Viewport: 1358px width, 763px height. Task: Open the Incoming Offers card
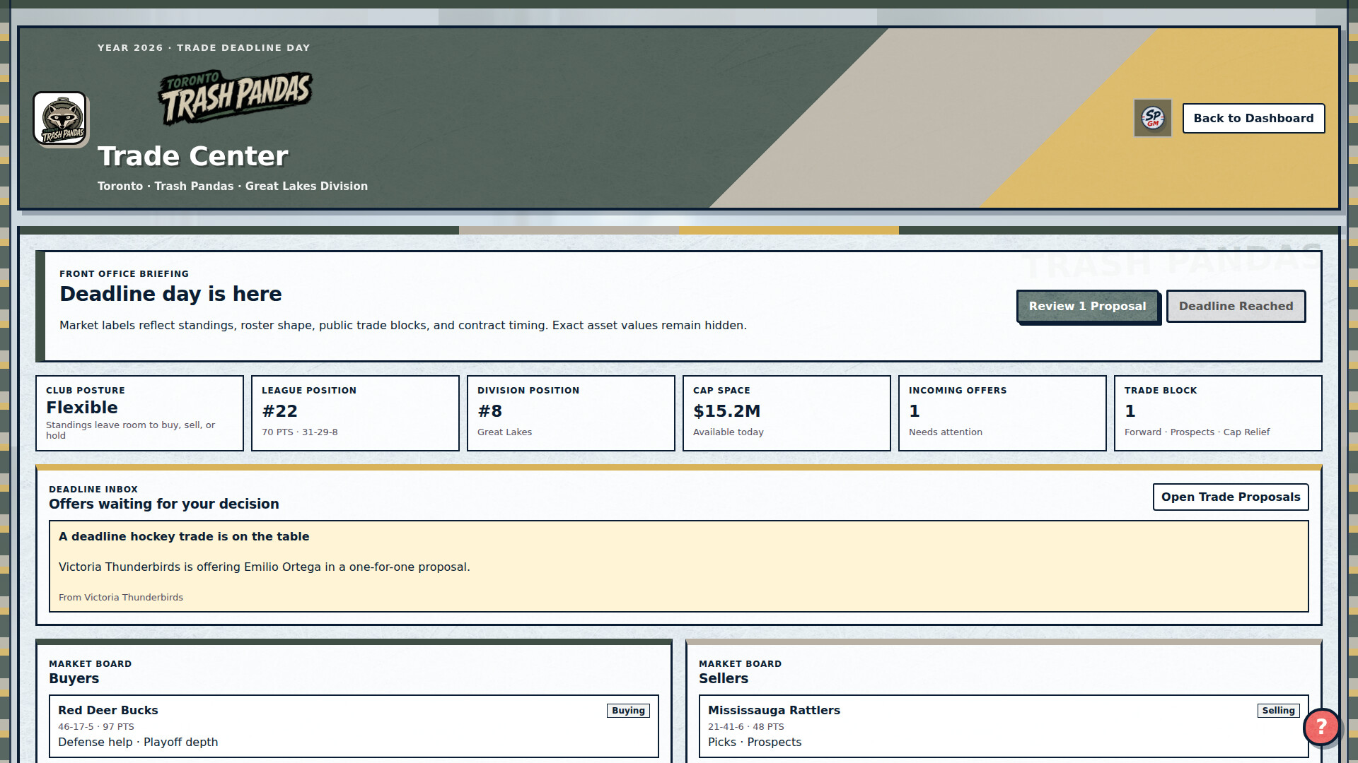pyautogui.click(x=1002, y=413)
